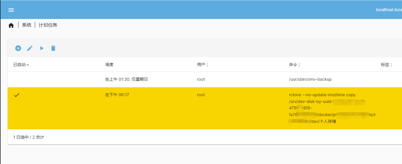Click the trash delete icon
This screenshot has height=164, width=402.
tap(53, 48)
